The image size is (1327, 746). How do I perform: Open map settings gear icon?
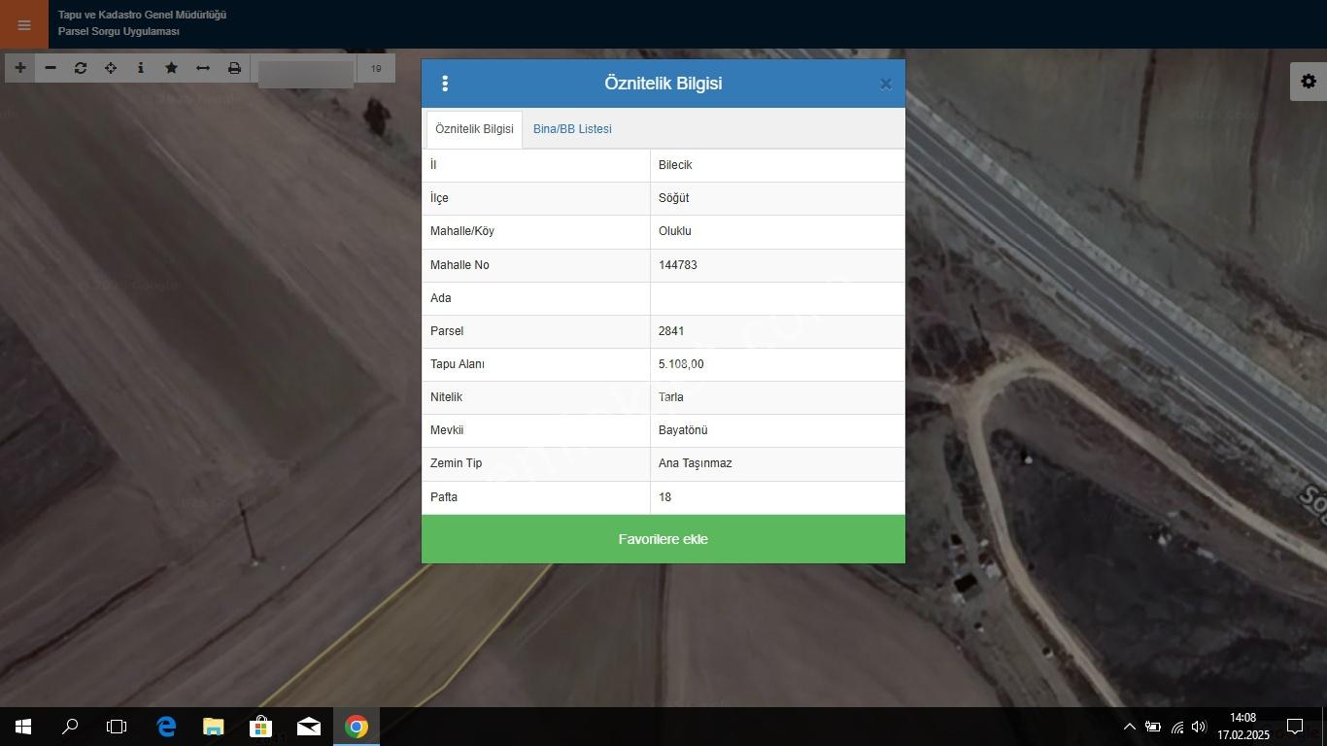point(1309,82)
